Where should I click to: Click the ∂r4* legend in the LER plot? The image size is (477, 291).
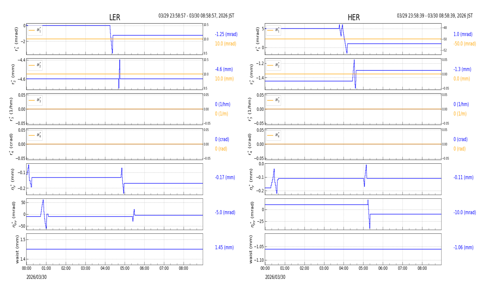pyautogui.click(x=35, y=135)
